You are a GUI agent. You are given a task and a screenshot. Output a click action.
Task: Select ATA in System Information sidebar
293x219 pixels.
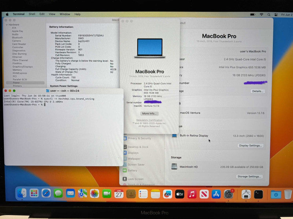14,28
